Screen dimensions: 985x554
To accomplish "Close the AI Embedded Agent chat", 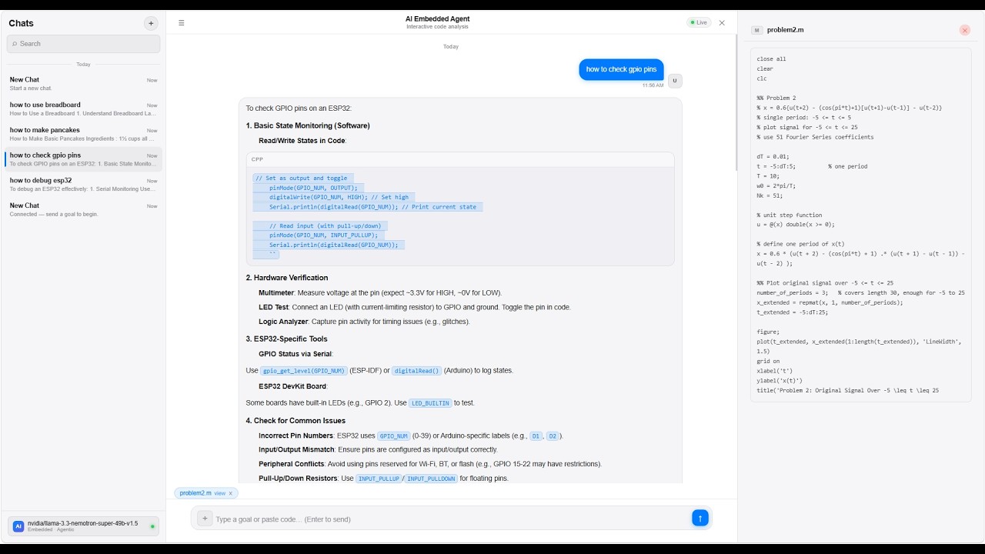I will coord(722,23).
